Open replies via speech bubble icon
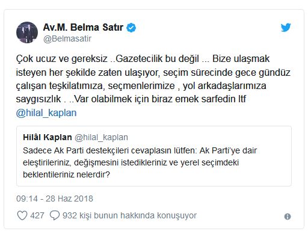 click(x=55, y=215)
